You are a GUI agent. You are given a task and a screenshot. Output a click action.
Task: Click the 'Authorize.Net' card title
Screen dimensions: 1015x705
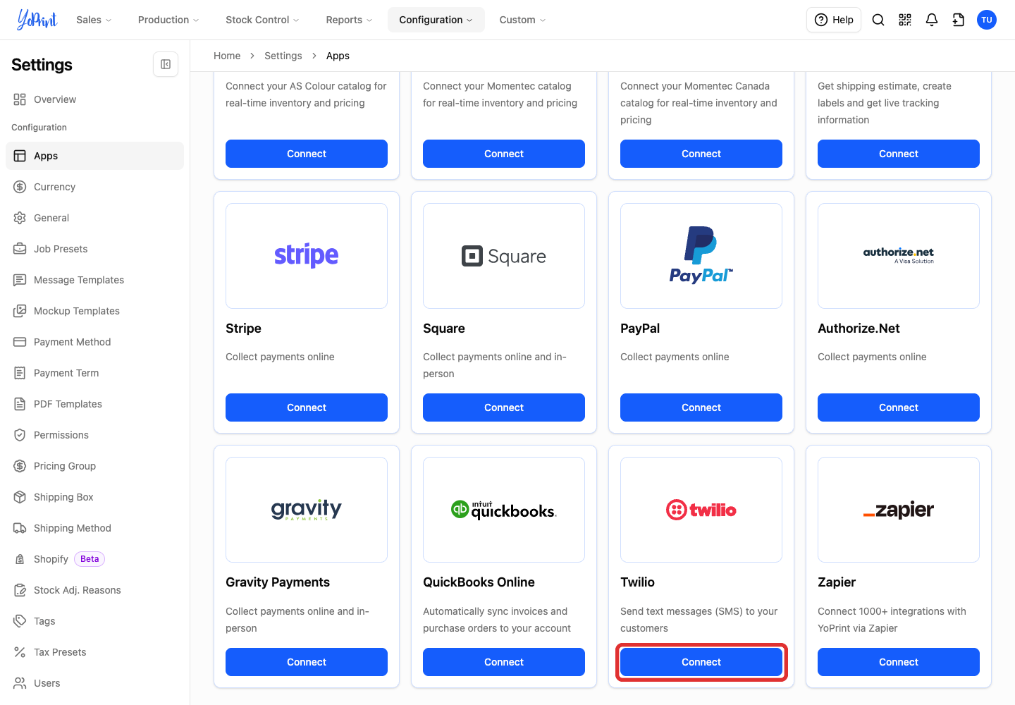coord(859,329)
